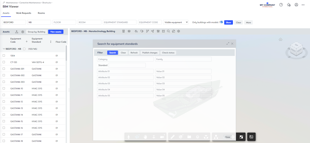Click Search in the equipment standards dialog
This screenshot has height=143, width=310.
point(113,53)
